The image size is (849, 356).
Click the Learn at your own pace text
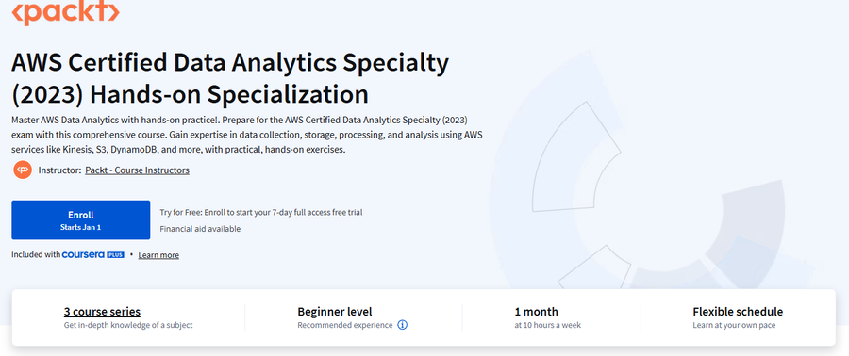coord(734,325)
